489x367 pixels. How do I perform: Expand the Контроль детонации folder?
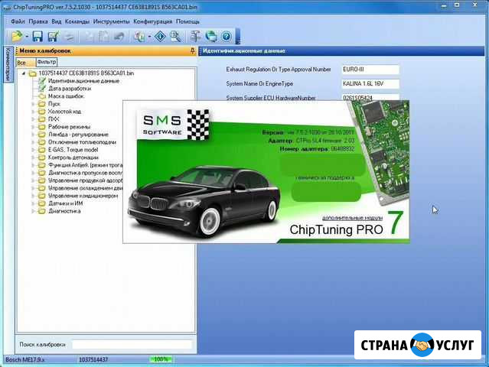click(x=33, y=158)
